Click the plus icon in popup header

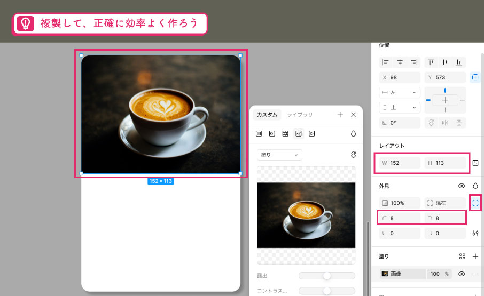(340, 115)
